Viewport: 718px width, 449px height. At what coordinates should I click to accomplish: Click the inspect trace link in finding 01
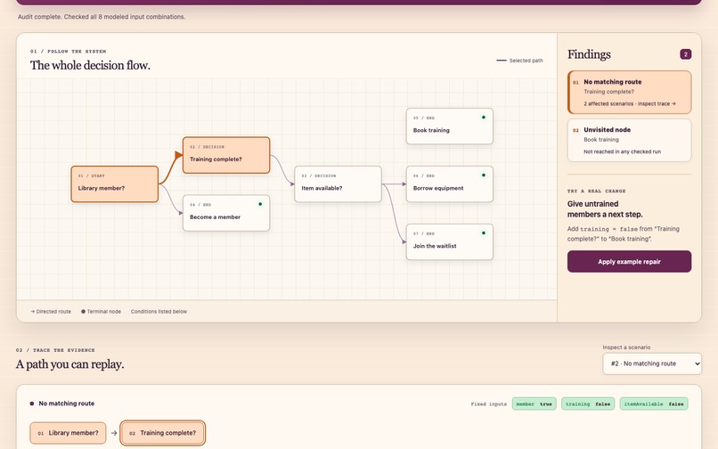[x=657, y=103]
